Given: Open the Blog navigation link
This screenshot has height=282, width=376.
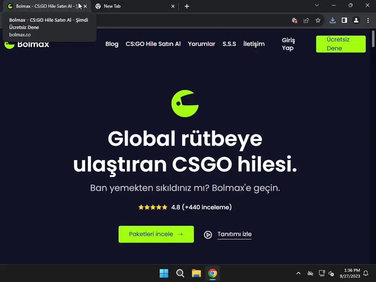Looking at the screenshot, I should 112,44.
